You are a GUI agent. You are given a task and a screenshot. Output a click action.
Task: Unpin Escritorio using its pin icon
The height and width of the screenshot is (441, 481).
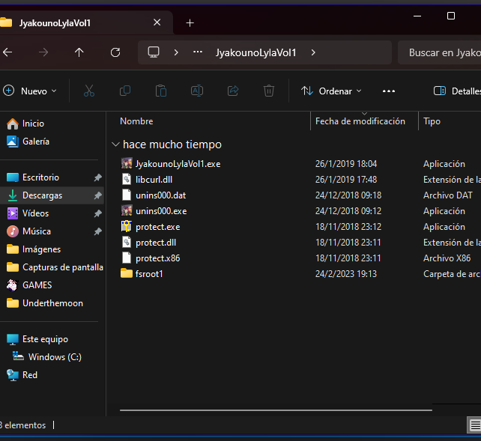[x=98, y=177]
